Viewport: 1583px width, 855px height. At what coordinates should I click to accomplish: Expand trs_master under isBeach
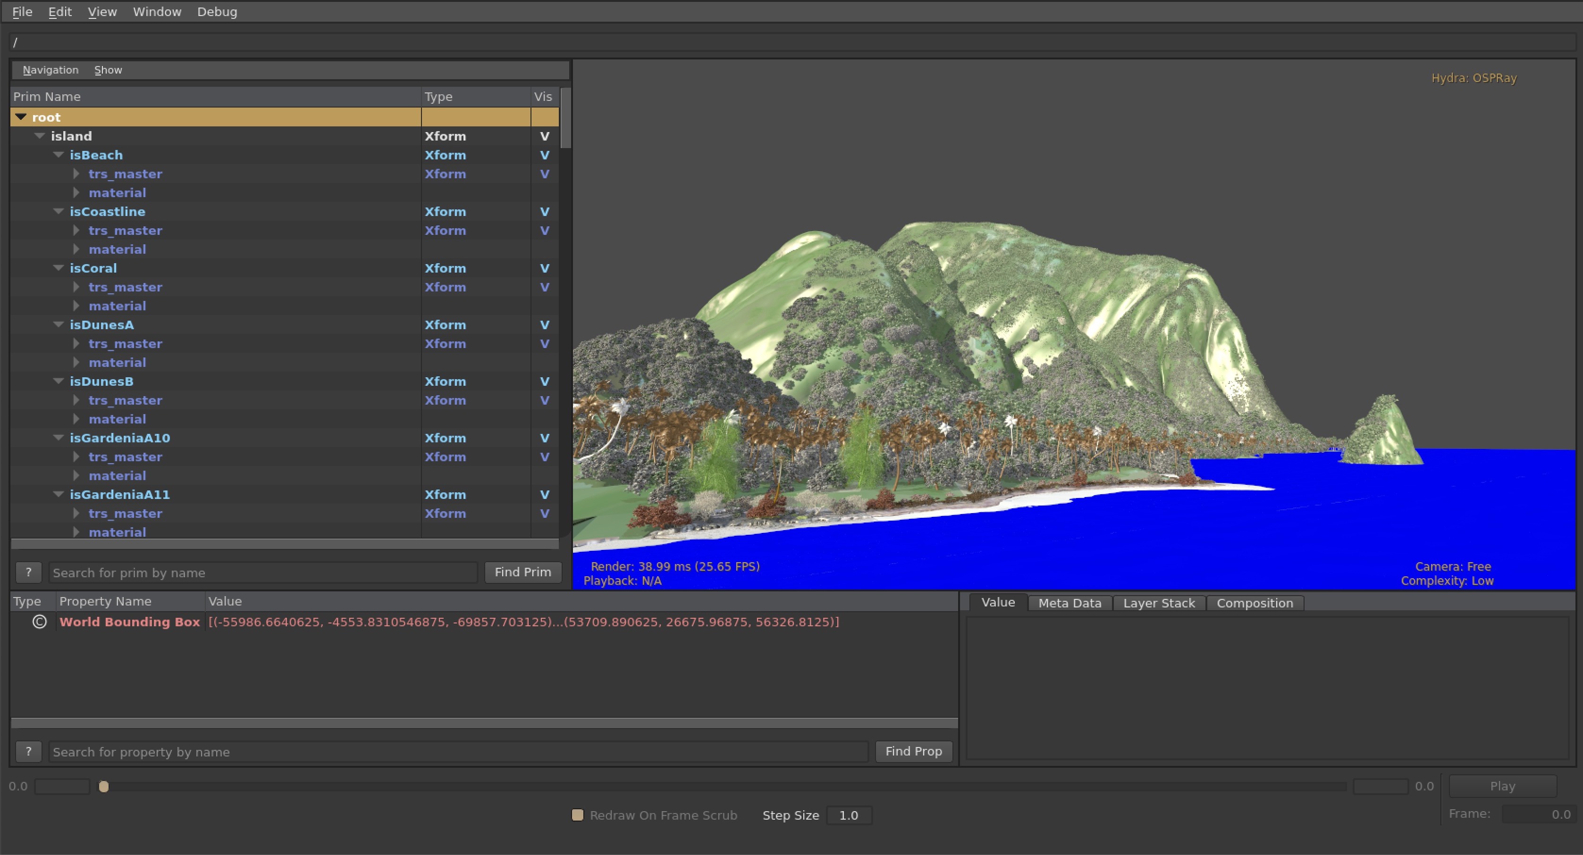click(x=76, y=174)
